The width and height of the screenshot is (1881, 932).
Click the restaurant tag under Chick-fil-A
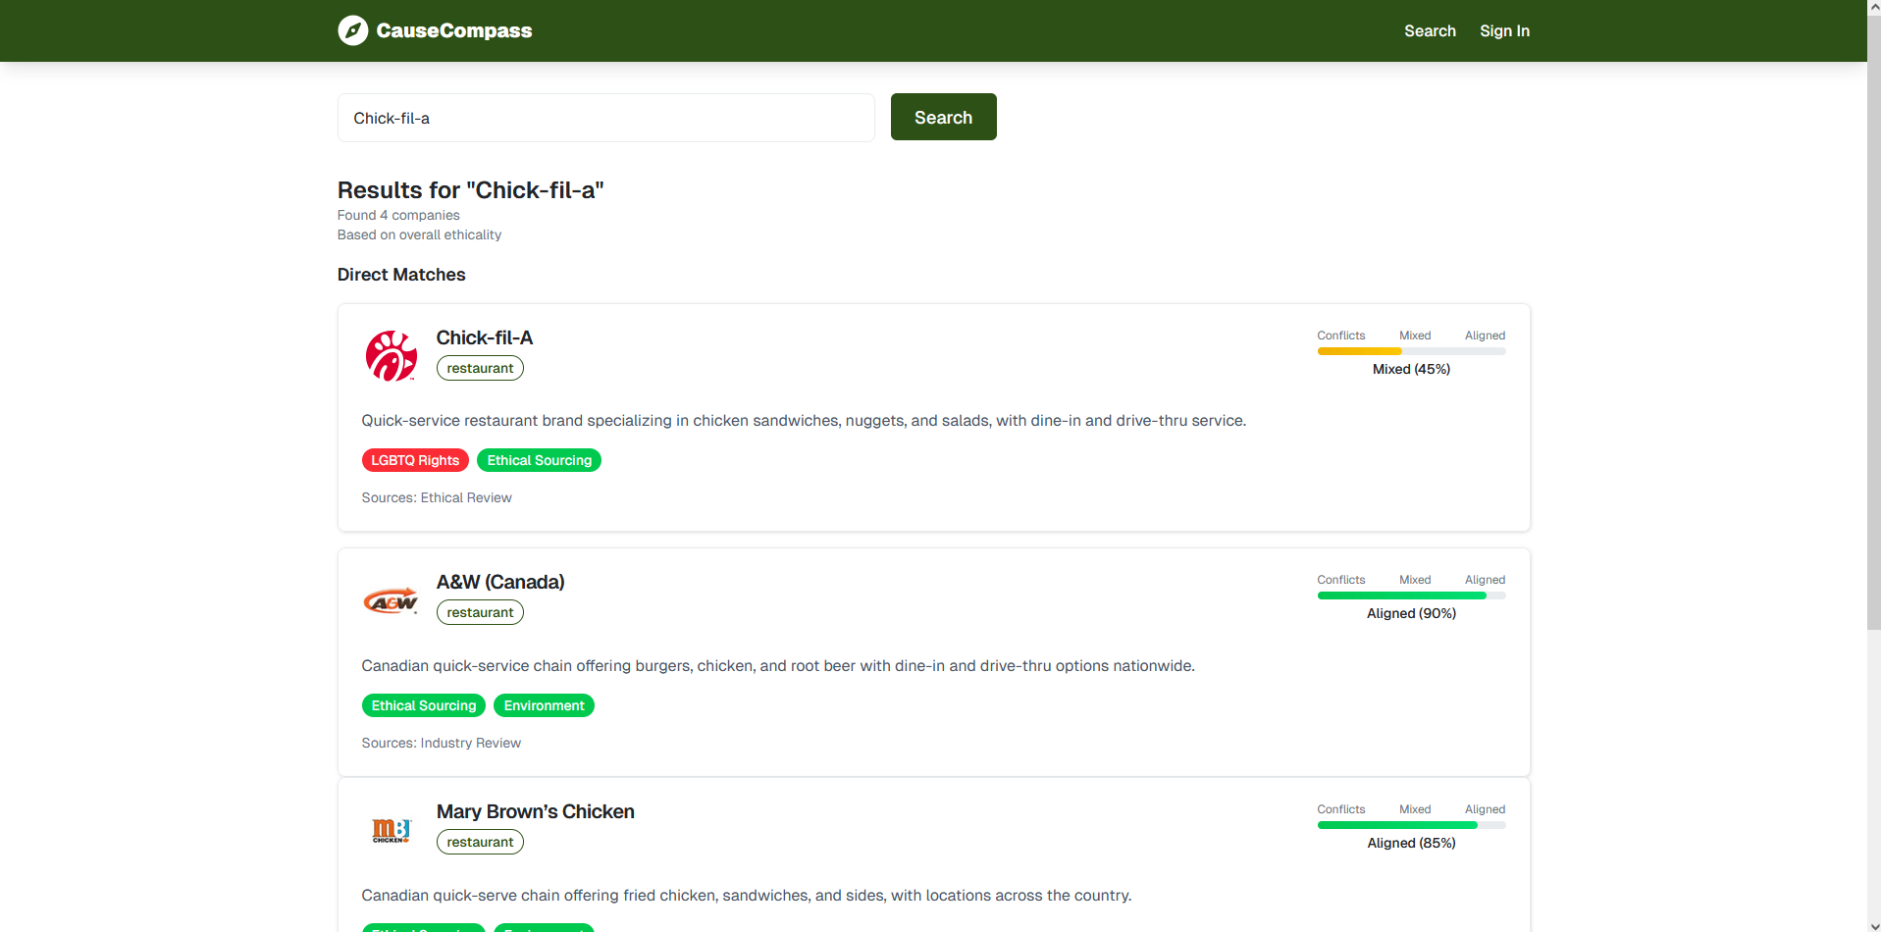coord(480,368)
